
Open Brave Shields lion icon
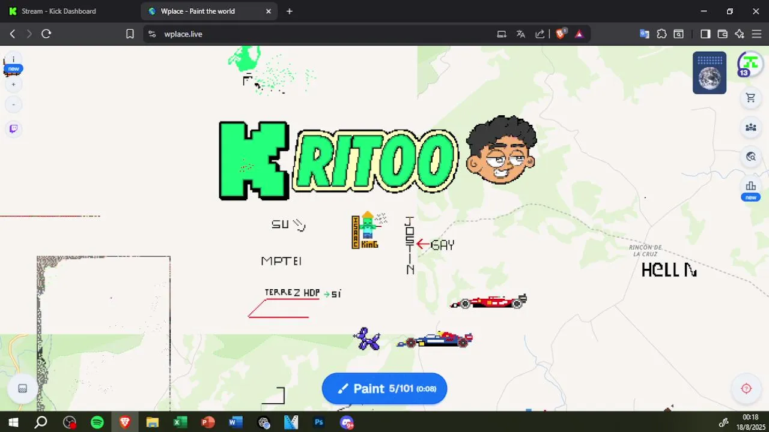click(x=561, y=34)
